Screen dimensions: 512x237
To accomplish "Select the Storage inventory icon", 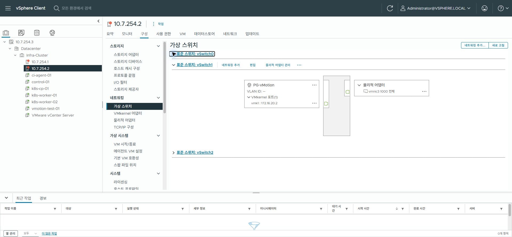I will [x=37, y=33].
